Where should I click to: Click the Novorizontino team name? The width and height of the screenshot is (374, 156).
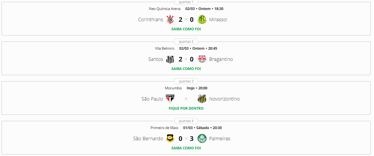[224, 99]
